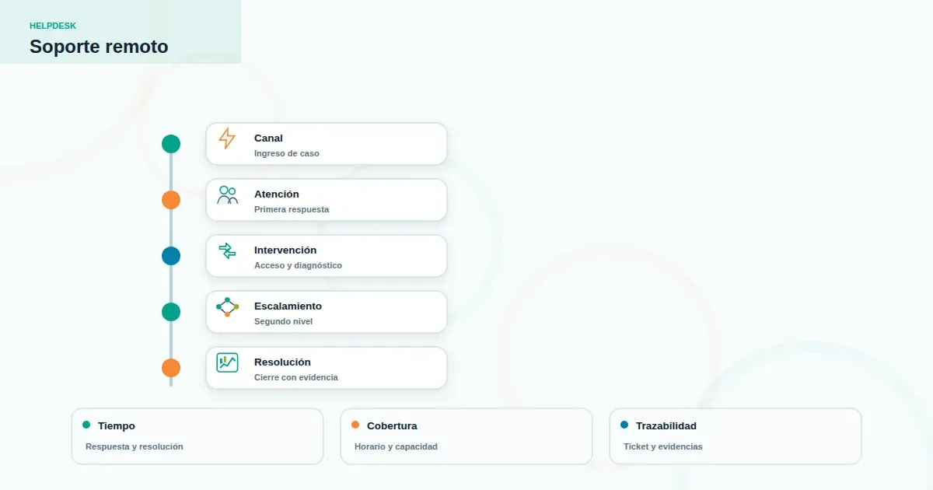The width and height of the screenshot is (933, 490).
Task: Select the green timeline dot beside Escalamiento
Action: pos(171,312)
